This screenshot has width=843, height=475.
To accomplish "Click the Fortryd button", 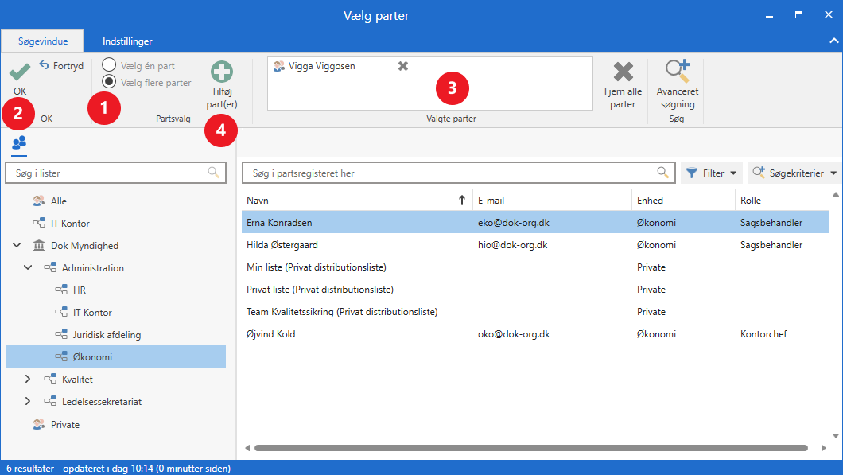I will (x=61, y=66).
